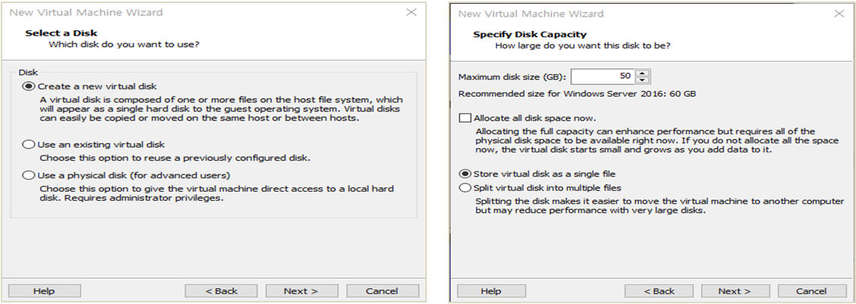This screenshot has width=856, height=304.
Task: Open Help in the Specify Disk Capacity dialog
Action: tap(491, 291)
